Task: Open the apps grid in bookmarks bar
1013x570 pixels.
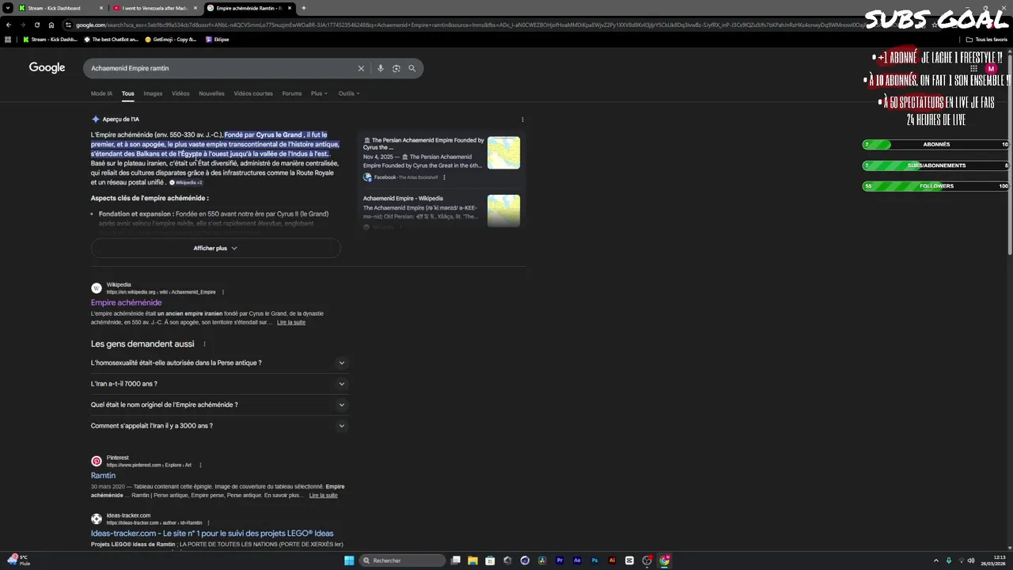Action: (x=8, y=39)
